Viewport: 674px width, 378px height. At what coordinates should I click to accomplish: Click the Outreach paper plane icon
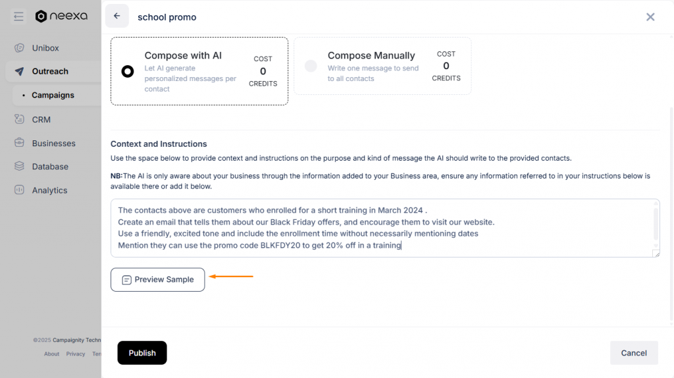point(19,71)
